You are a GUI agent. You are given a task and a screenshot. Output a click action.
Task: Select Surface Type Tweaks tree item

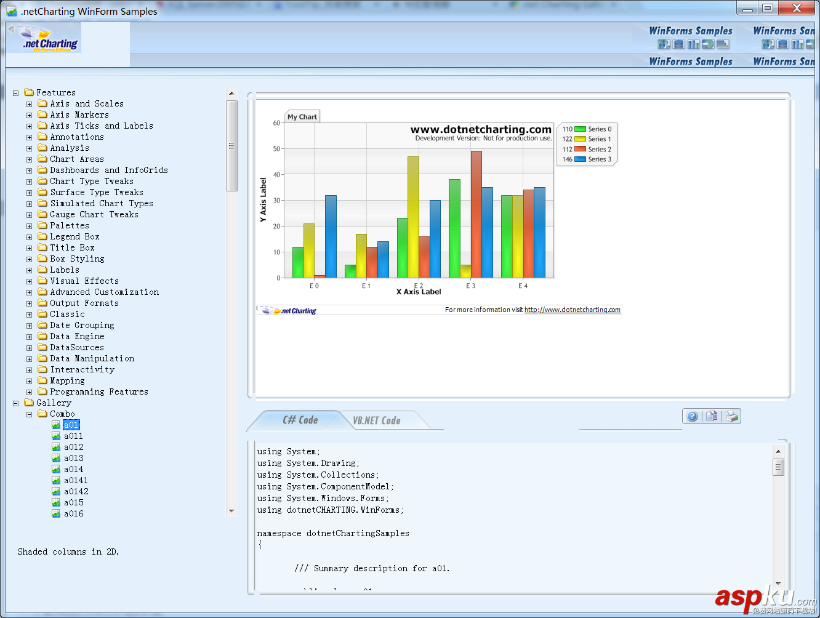pos(97,192)
